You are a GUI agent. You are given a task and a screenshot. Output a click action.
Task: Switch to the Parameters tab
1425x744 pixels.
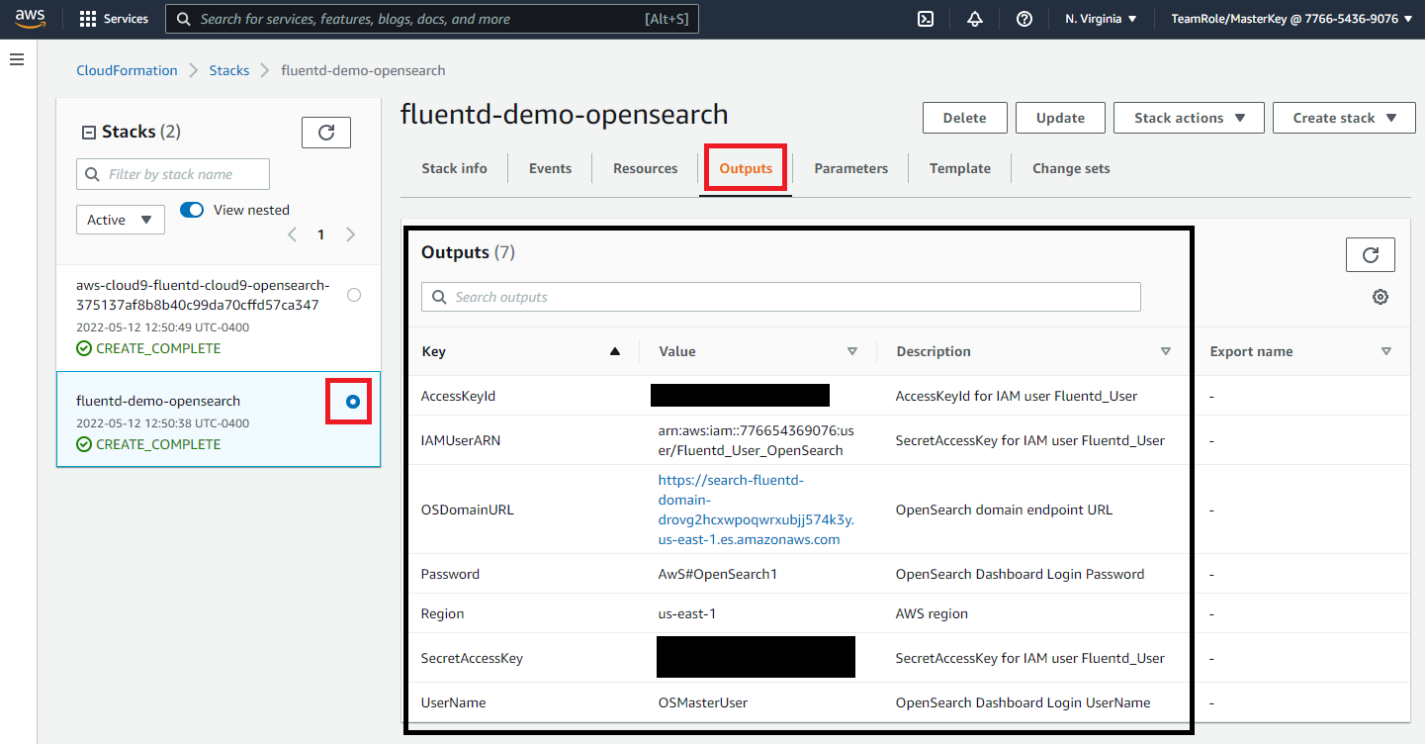click(x=850, y=168)
